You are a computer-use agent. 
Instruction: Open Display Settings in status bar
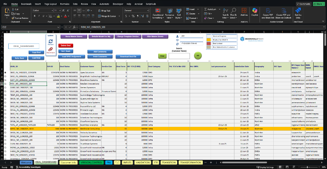click(x=265, y=167)
